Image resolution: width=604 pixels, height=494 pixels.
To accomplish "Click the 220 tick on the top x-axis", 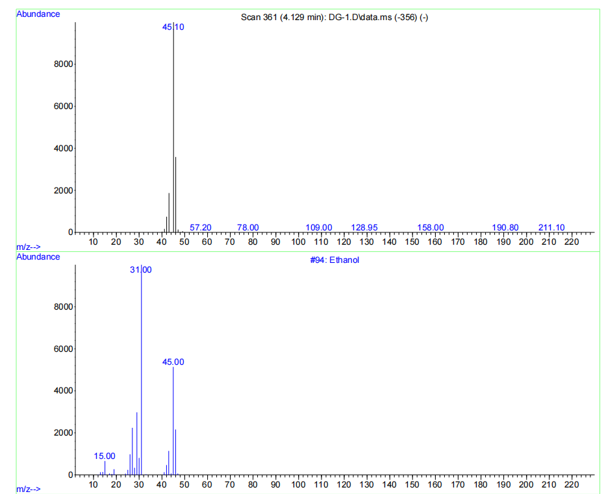I will tap(572, 241).
